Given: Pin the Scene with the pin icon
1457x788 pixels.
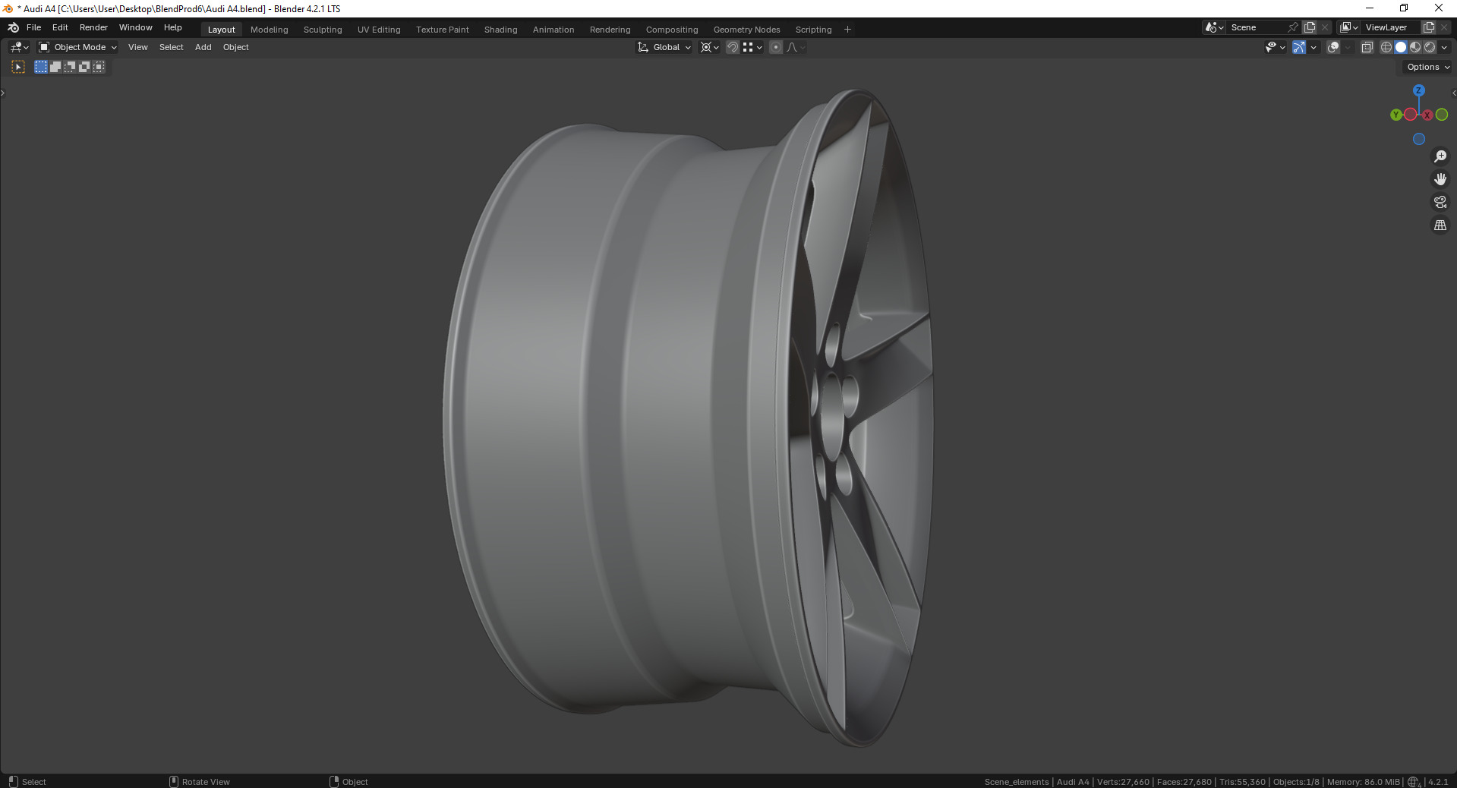Looking at the screenshot, I should click(1293, 27).
